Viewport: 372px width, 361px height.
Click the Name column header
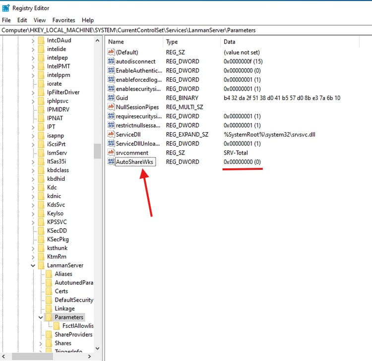pos(134,42)
